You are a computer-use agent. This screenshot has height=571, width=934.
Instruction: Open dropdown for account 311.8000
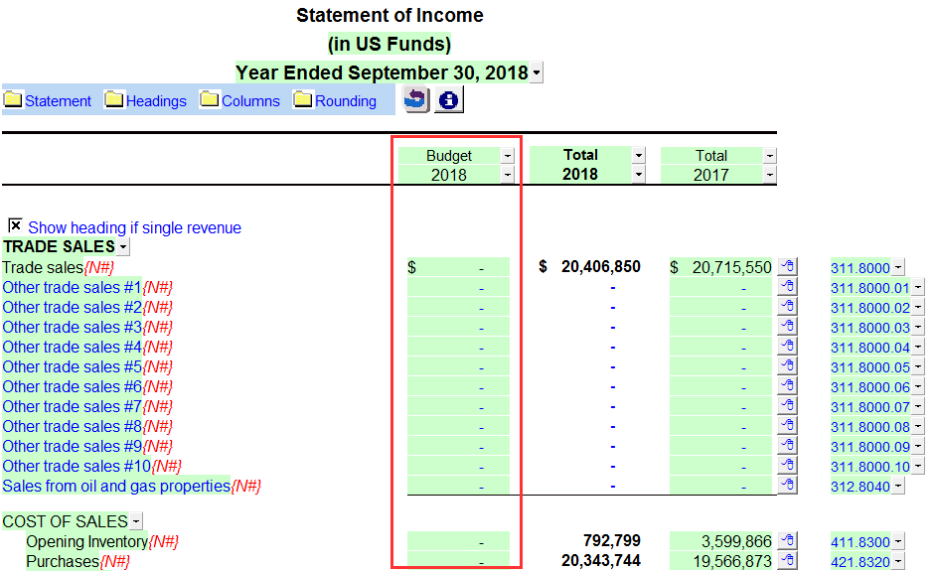pos(898,268)
